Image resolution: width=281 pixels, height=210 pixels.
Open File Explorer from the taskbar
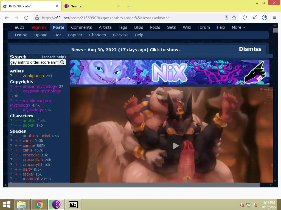[21, 205]
